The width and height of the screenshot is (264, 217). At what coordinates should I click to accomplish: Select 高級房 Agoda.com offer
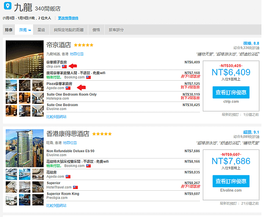tap(123, 174)
